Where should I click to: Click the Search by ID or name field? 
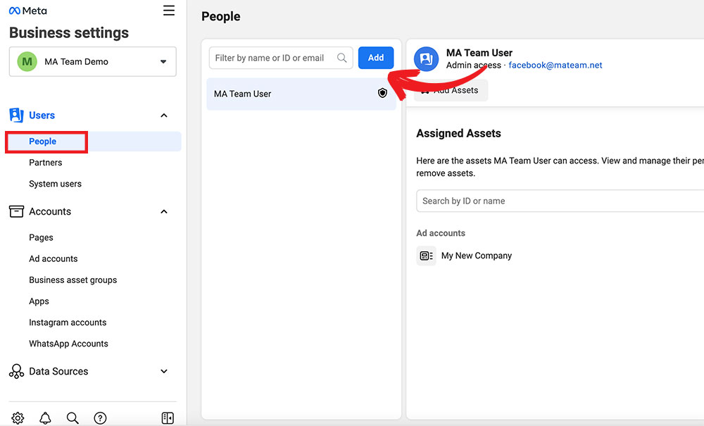[556, 201]
